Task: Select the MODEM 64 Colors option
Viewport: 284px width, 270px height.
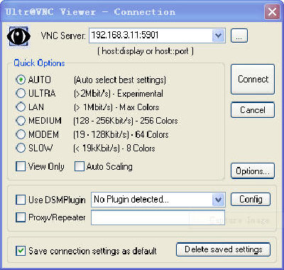Action: click(x=21, y=134)
